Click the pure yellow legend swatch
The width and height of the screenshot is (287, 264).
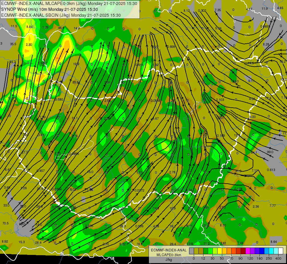click(220, 251)
